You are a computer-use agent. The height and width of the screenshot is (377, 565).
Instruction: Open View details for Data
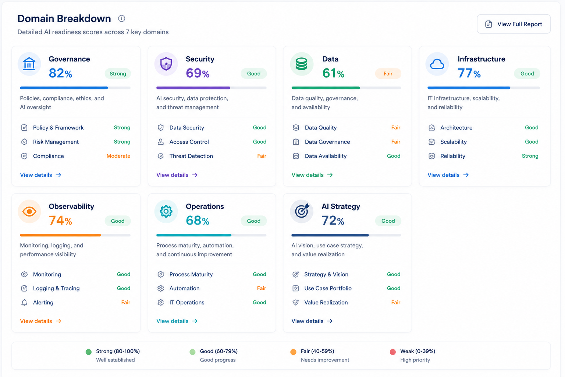[x=312, y=175]
